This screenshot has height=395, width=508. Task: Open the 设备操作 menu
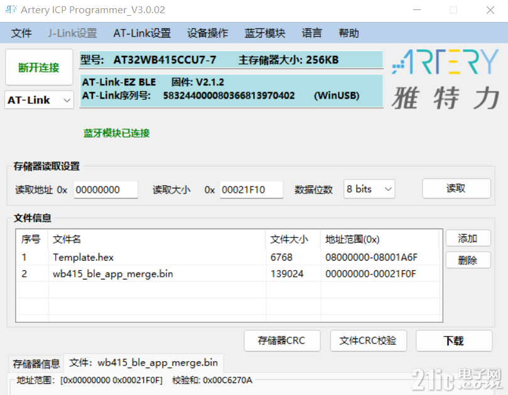click(207, 33)
